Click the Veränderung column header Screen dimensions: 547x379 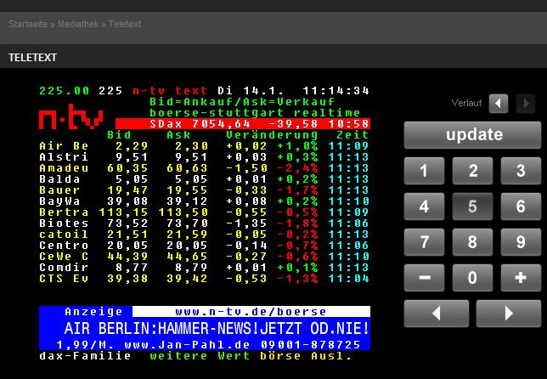[x=272, y=135]
